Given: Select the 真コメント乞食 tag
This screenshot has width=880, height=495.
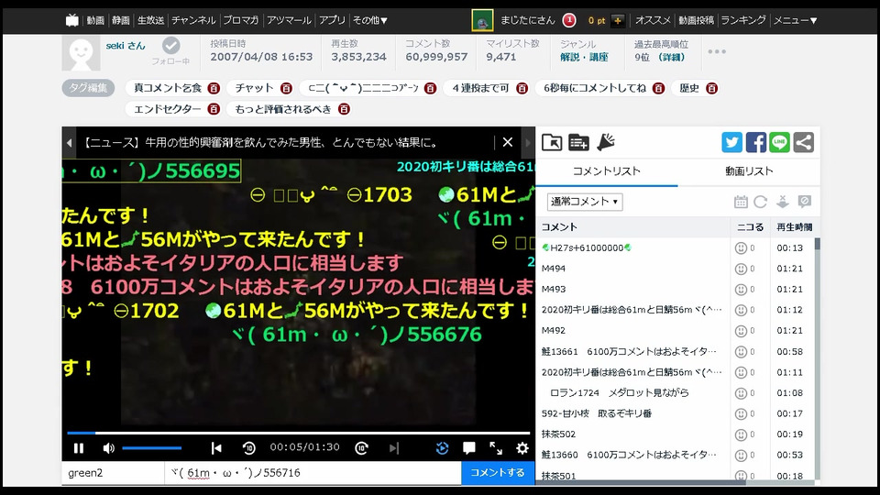Looking at the screenshot, I should point(167,88).
